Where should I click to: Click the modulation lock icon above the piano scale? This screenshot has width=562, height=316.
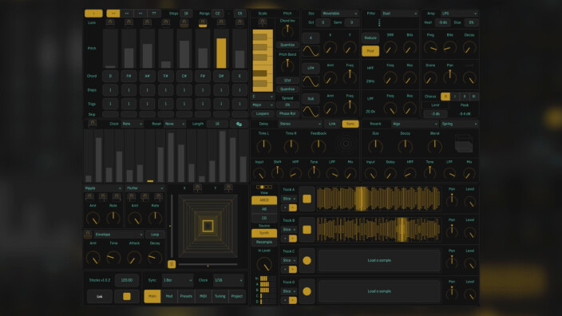(x=263, y=22)
